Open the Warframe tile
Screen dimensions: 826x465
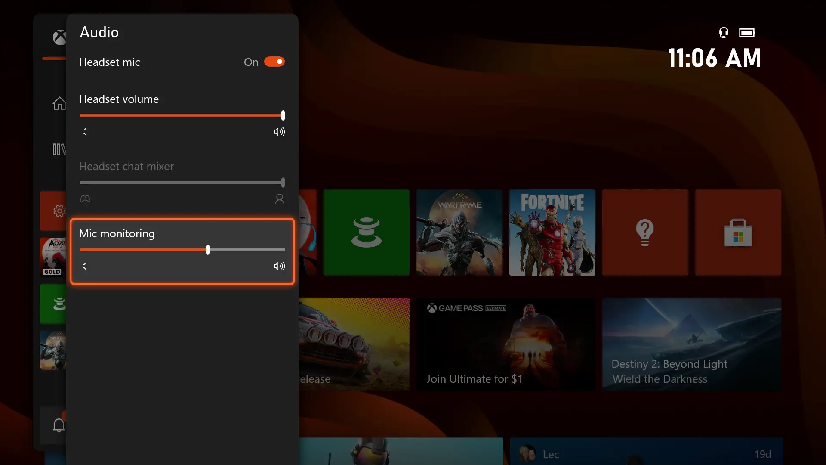459,232
